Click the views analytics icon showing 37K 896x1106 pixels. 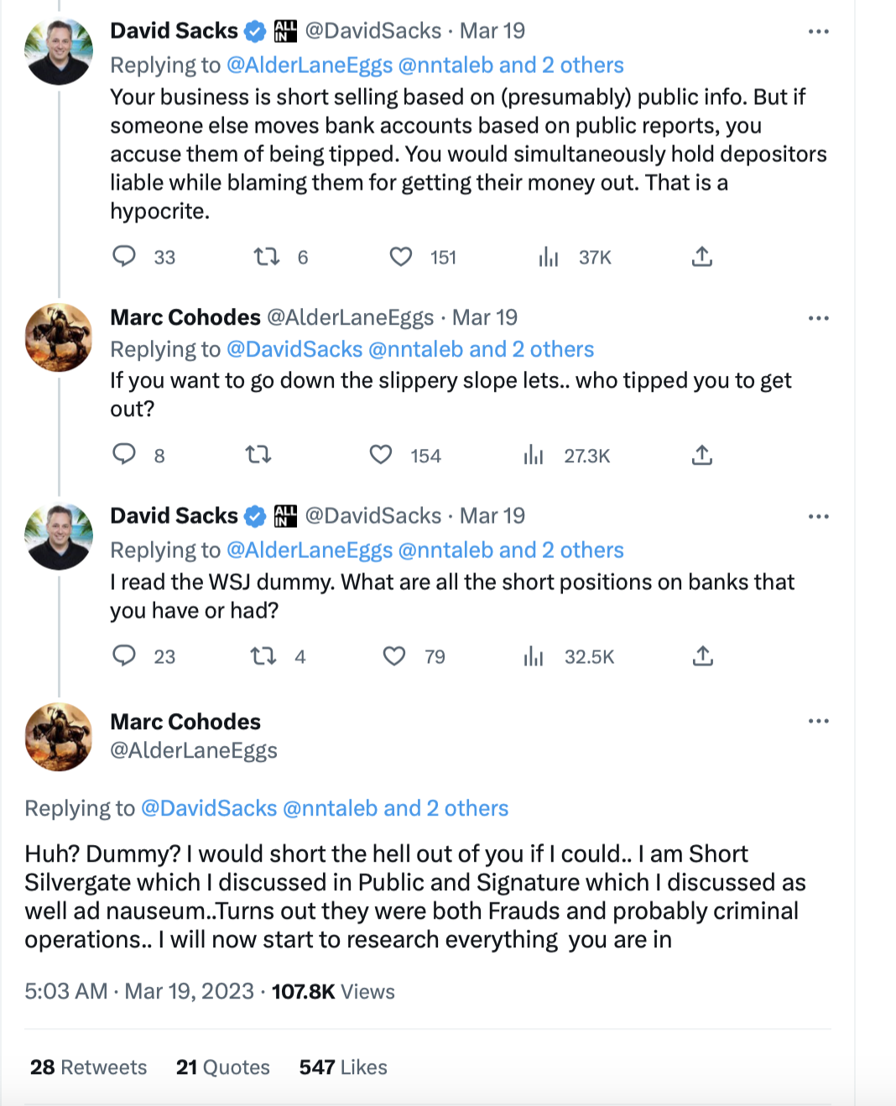549,257
